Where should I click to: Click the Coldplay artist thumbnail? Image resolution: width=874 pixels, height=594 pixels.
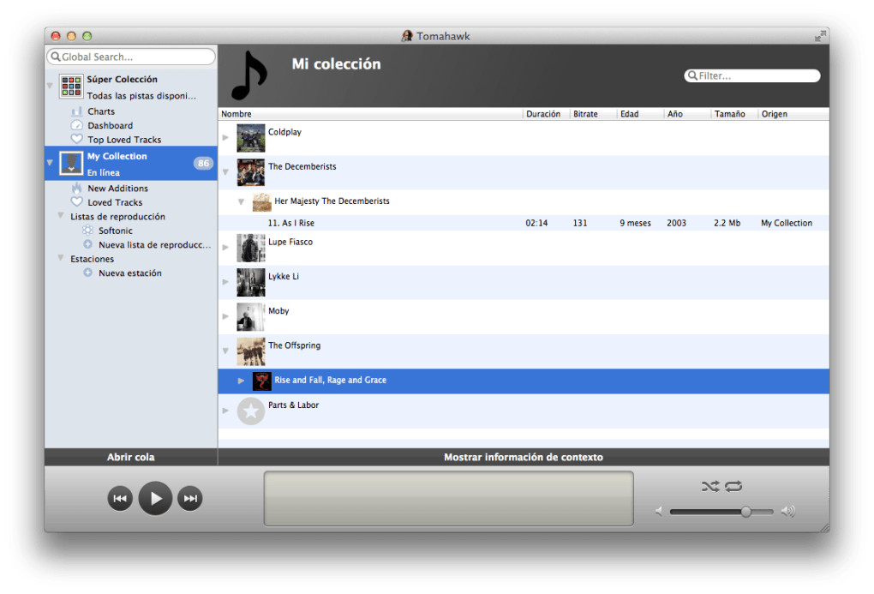point(251,138)
